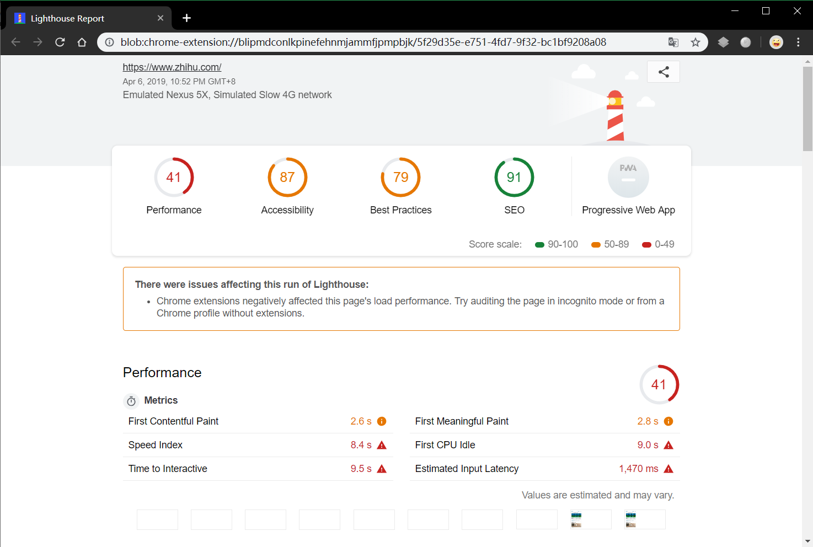The width and height of the screenshot is (813, 547).
Task: Click the orange 50-89 score scale legend
Action: point(610,244)
